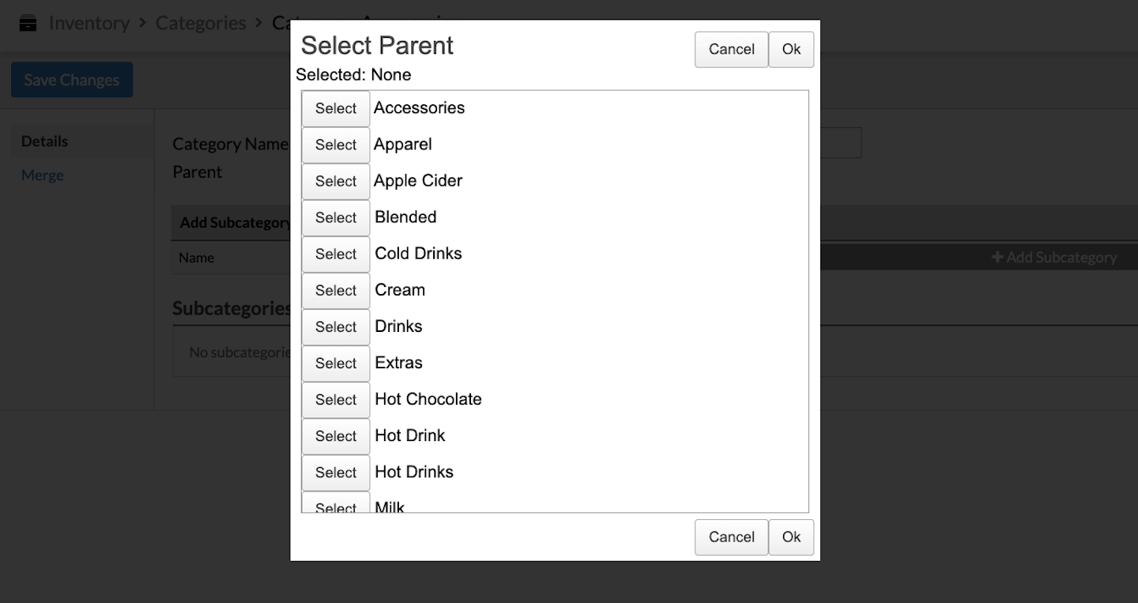Image resolution: width=1138 pixels, height=603 pixels.
Task: Choose Select beside Blended
Action: tap(336, 217)
